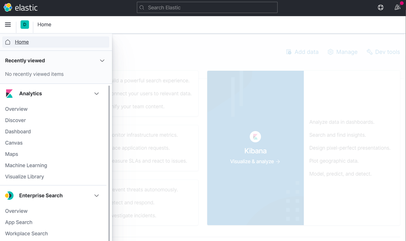Click the Kibana circular logo on card

(x=255, y=136)
